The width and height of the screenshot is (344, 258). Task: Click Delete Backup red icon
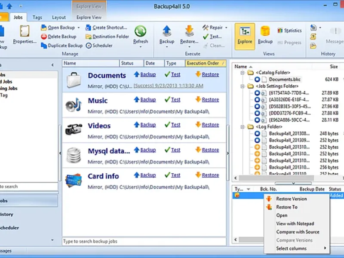click(x=44, y=37)
